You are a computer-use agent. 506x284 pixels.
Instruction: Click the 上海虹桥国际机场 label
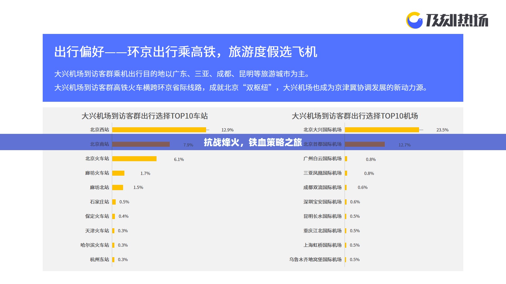(322, 245)
